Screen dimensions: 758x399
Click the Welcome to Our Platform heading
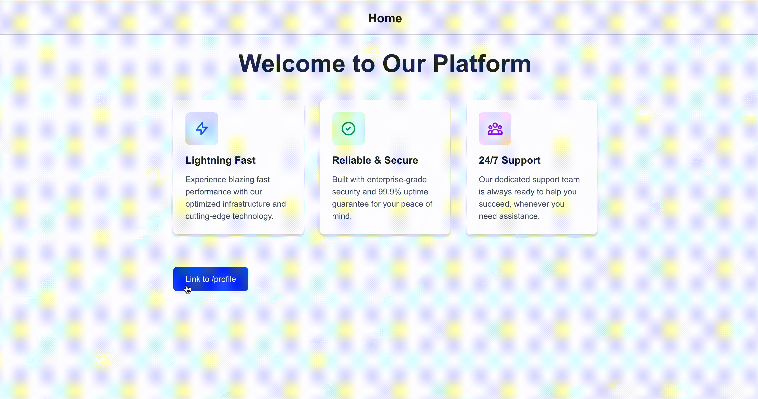(385, 64)
